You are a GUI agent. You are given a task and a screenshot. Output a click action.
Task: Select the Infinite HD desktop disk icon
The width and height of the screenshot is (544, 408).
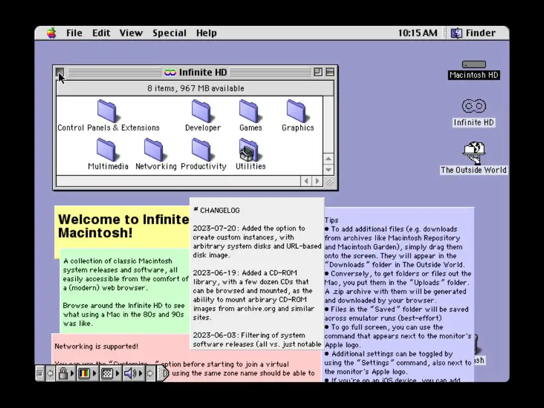[473, 113]
